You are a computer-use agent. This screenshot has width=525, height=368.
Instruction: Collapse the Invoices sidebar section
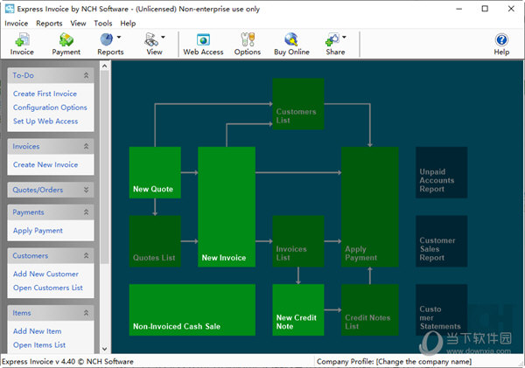click(x=86, y=146)
